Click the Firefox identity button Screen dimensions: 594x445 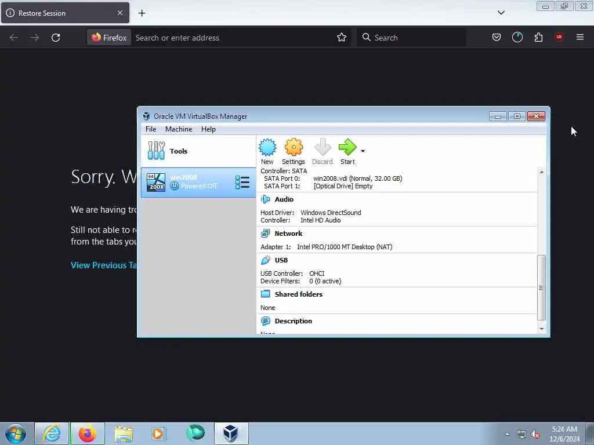point(109,38)
